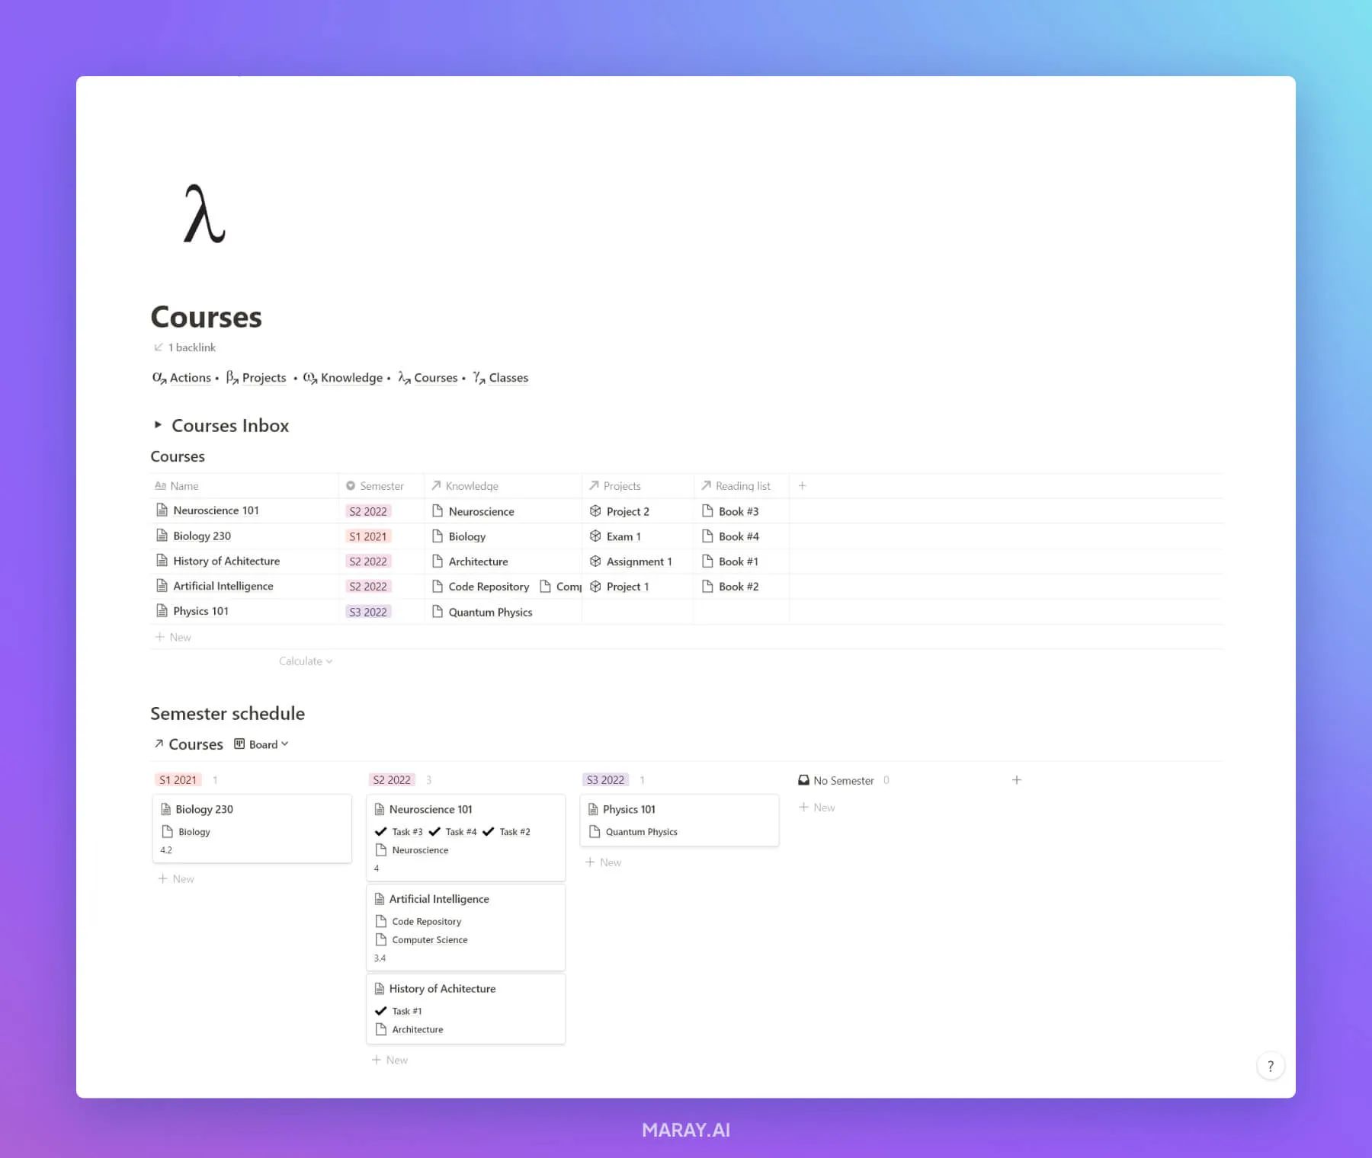The width and height of the screenshot is (1372, 1158).
Task: Click New under the Biology 230 card
Action: click(x=176, y=878)
